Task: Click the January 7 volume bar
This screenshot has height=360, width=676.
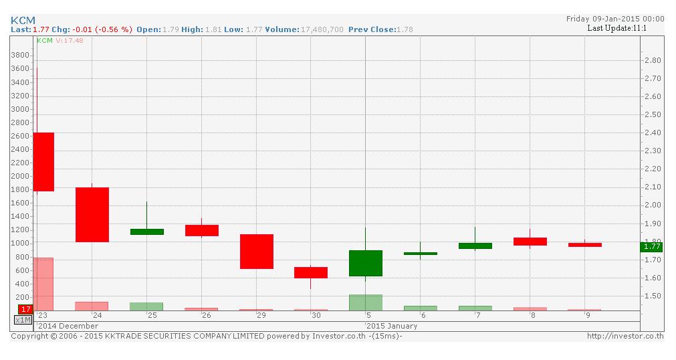Action: (475, 308)
